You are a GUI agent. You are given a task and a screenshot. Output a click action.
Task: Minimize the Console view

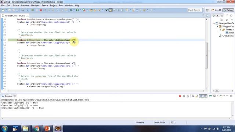coord(227,96)
